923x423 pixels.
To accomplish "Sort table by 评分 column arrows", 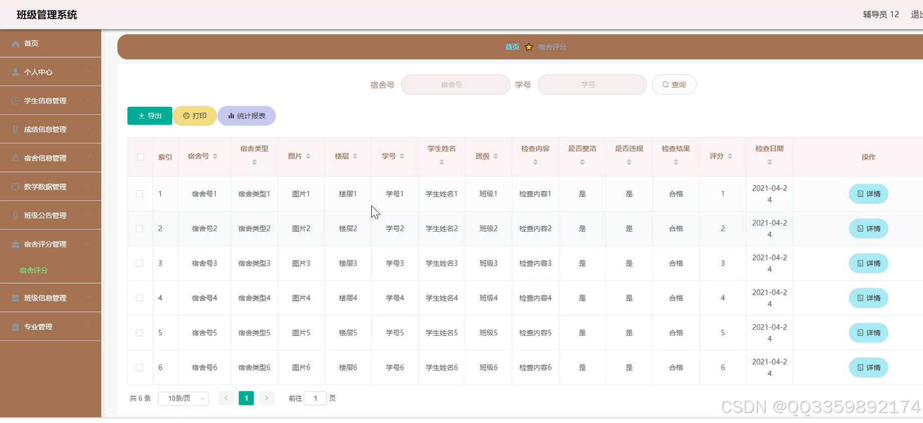I will click(x=730, y=156).
